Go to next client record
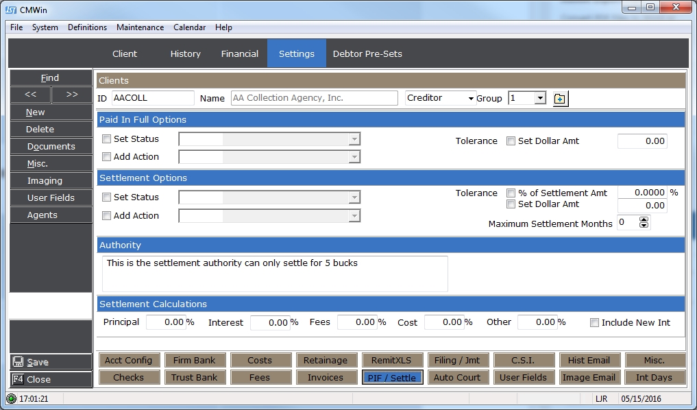This screenshot has width=697, height=410. click(x=71, y=95)
